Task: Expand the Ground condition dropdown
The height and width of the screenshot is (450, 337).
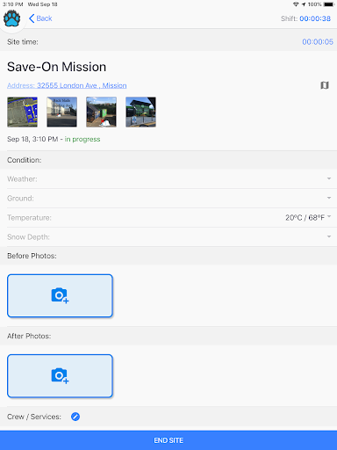Action: pos(168,199)
